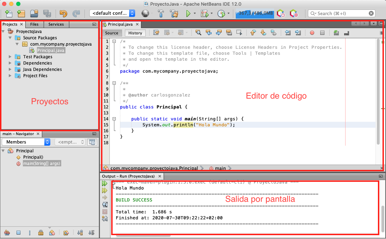Run project with the green play icon

pos(188,13)
